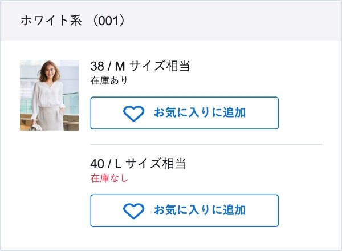Image resolution: width=342 pixels, height=251 pixels.
Task: Click the heart icon for 38 / M size
Action: pos(133,113)
